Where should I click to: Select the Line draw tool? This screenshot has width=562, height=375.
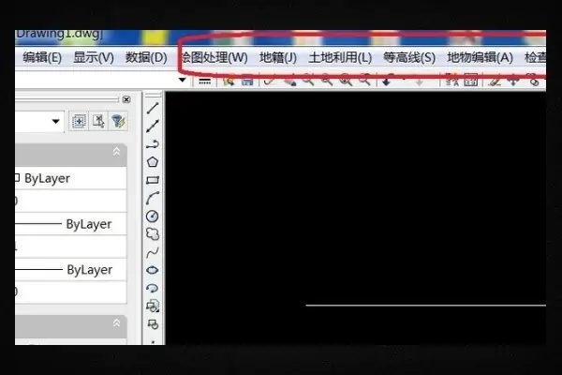(153, 108)
